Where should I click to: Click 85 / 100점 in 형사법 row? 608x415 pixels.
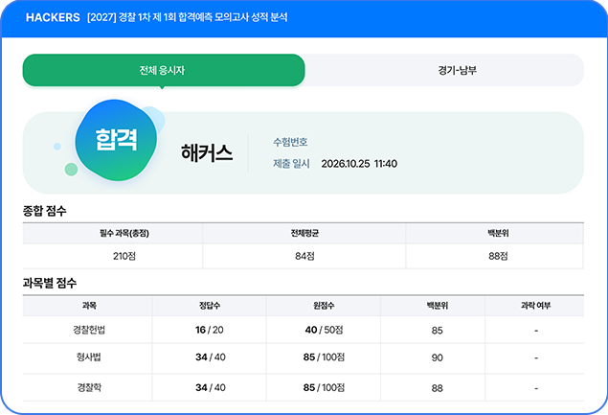click(325, 357)
